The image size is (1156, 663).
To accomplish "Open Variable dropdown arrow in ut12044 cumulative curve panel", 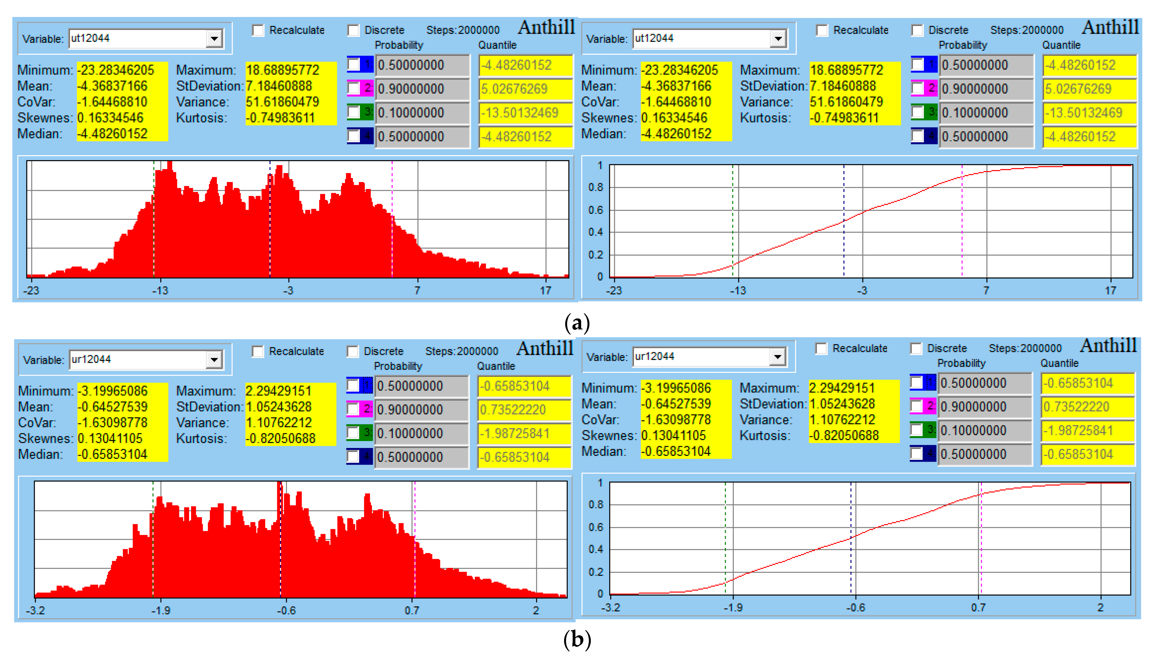I will pos(778,39).
